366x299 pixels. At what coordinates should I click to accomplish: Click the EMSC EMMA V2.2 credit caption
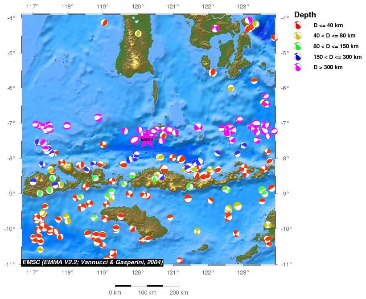pyautogui.click(x=93, y=262)
